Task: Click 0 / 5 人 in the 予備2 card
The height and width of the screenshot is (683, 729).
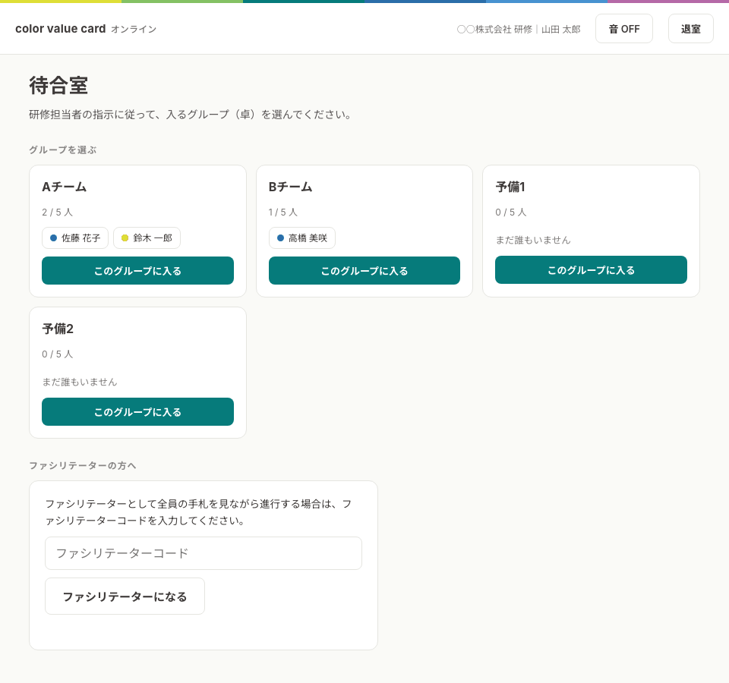Action: (57, 354)
